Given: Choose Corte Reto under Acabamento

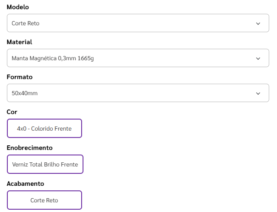Looking at the screenshot, I should pyautogui.click(x=44, y=200).
